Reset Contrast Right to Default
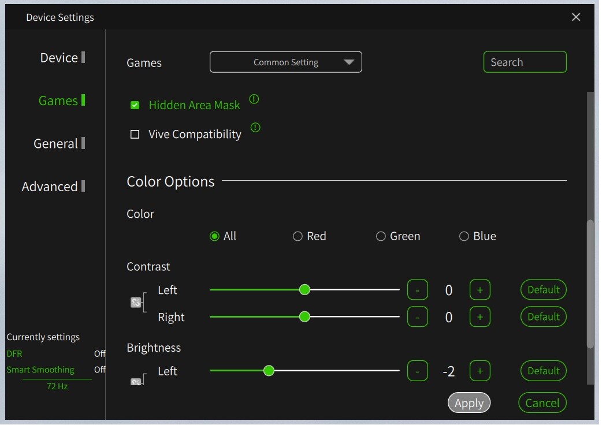 click(x=544, y=316)
